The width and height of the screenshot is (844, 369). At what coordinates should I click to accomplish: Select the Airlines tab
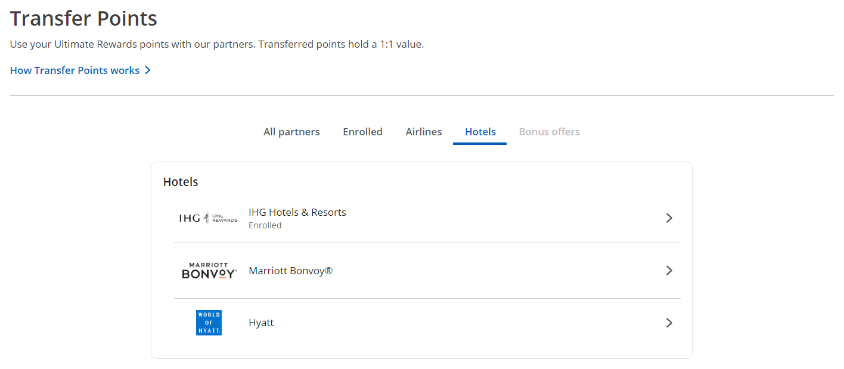[424, 132]
